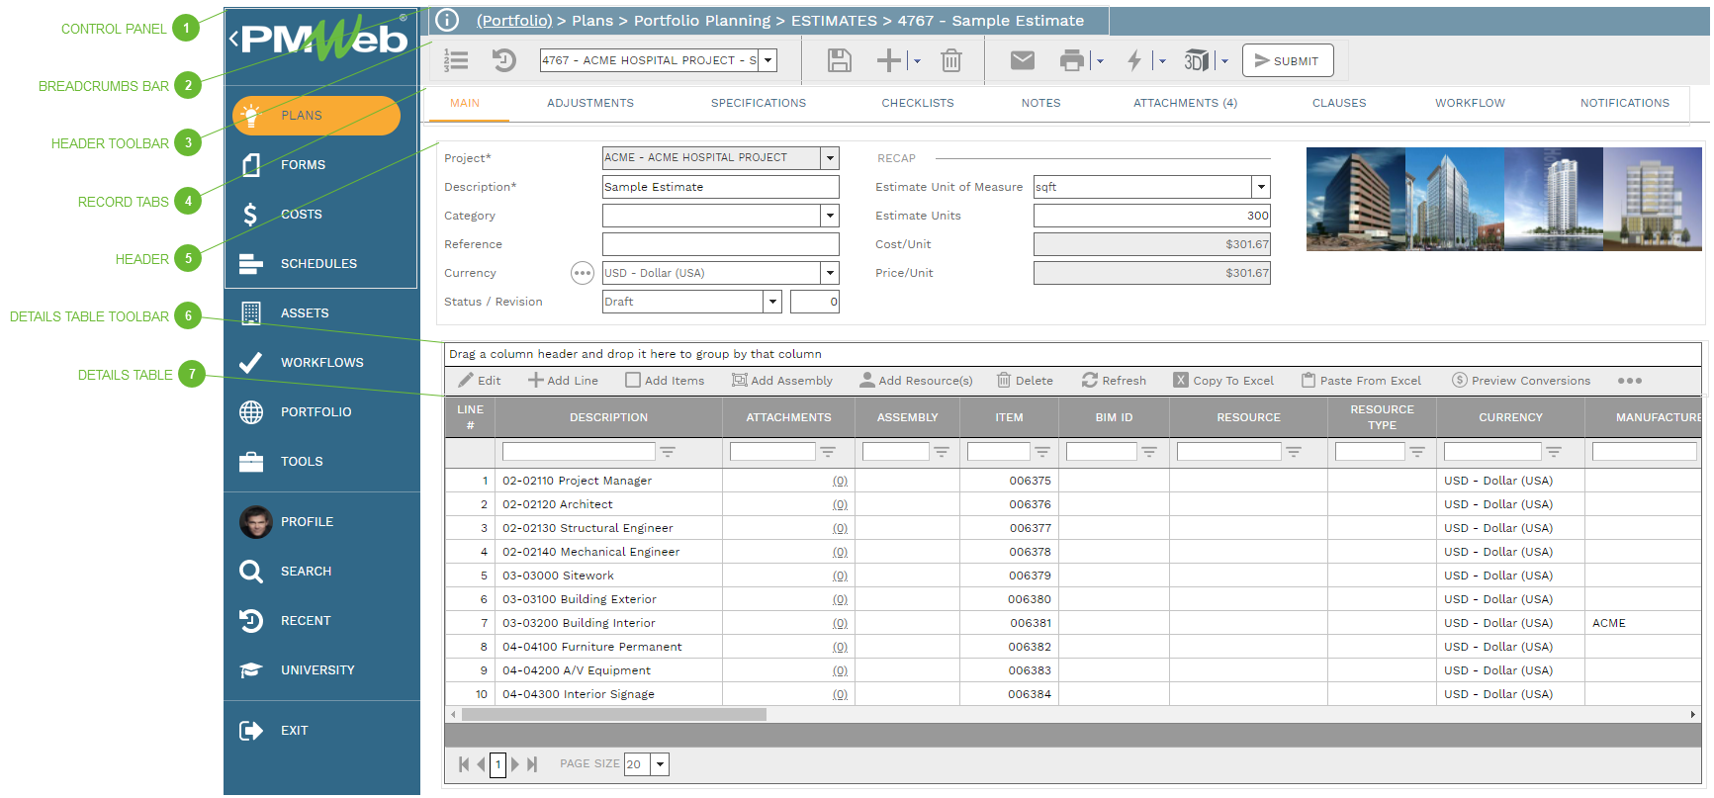This screenshot has width=1714, height=798.
Task: Toggle the Add Items checkbox icon
Action: pyautogui.click(x=633, y=381)
